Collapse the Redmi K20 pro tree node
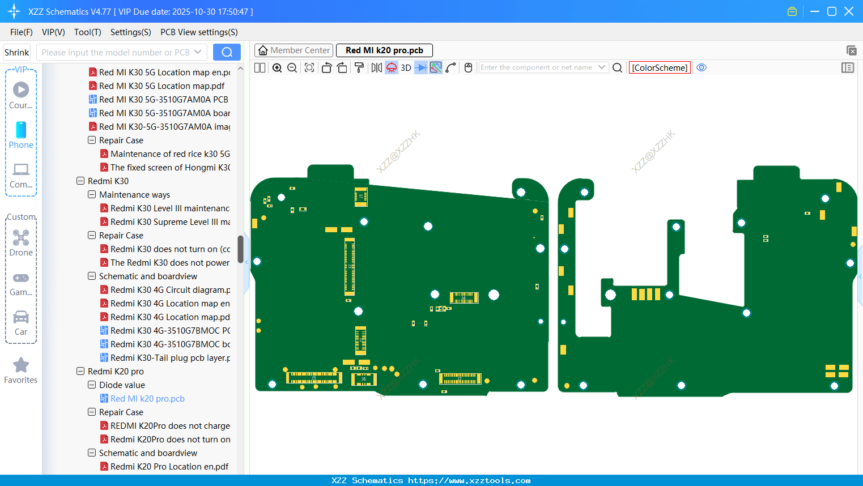863x486 pixels. click(80, 372)
